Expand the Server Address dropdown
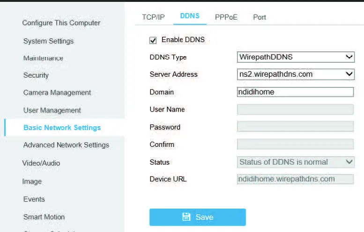Viewport: 364px width, 232px height. 296,74
